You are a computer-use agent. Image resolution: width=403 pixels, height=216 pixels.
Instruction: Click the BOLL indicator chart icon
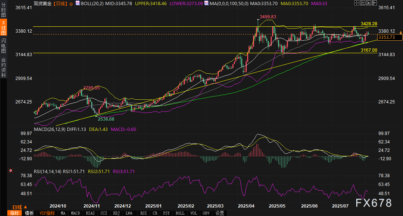(x=77, y=3)
